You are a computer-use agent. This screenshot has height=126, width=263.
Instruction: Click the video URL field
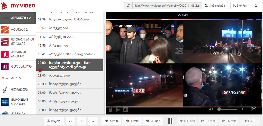(x=167, y=6)
